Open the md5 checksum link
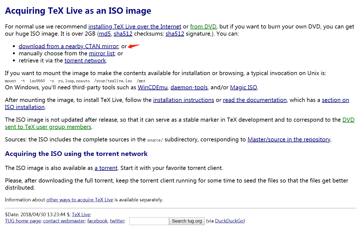This screenshot has width=359, height=228. [104, 34]
